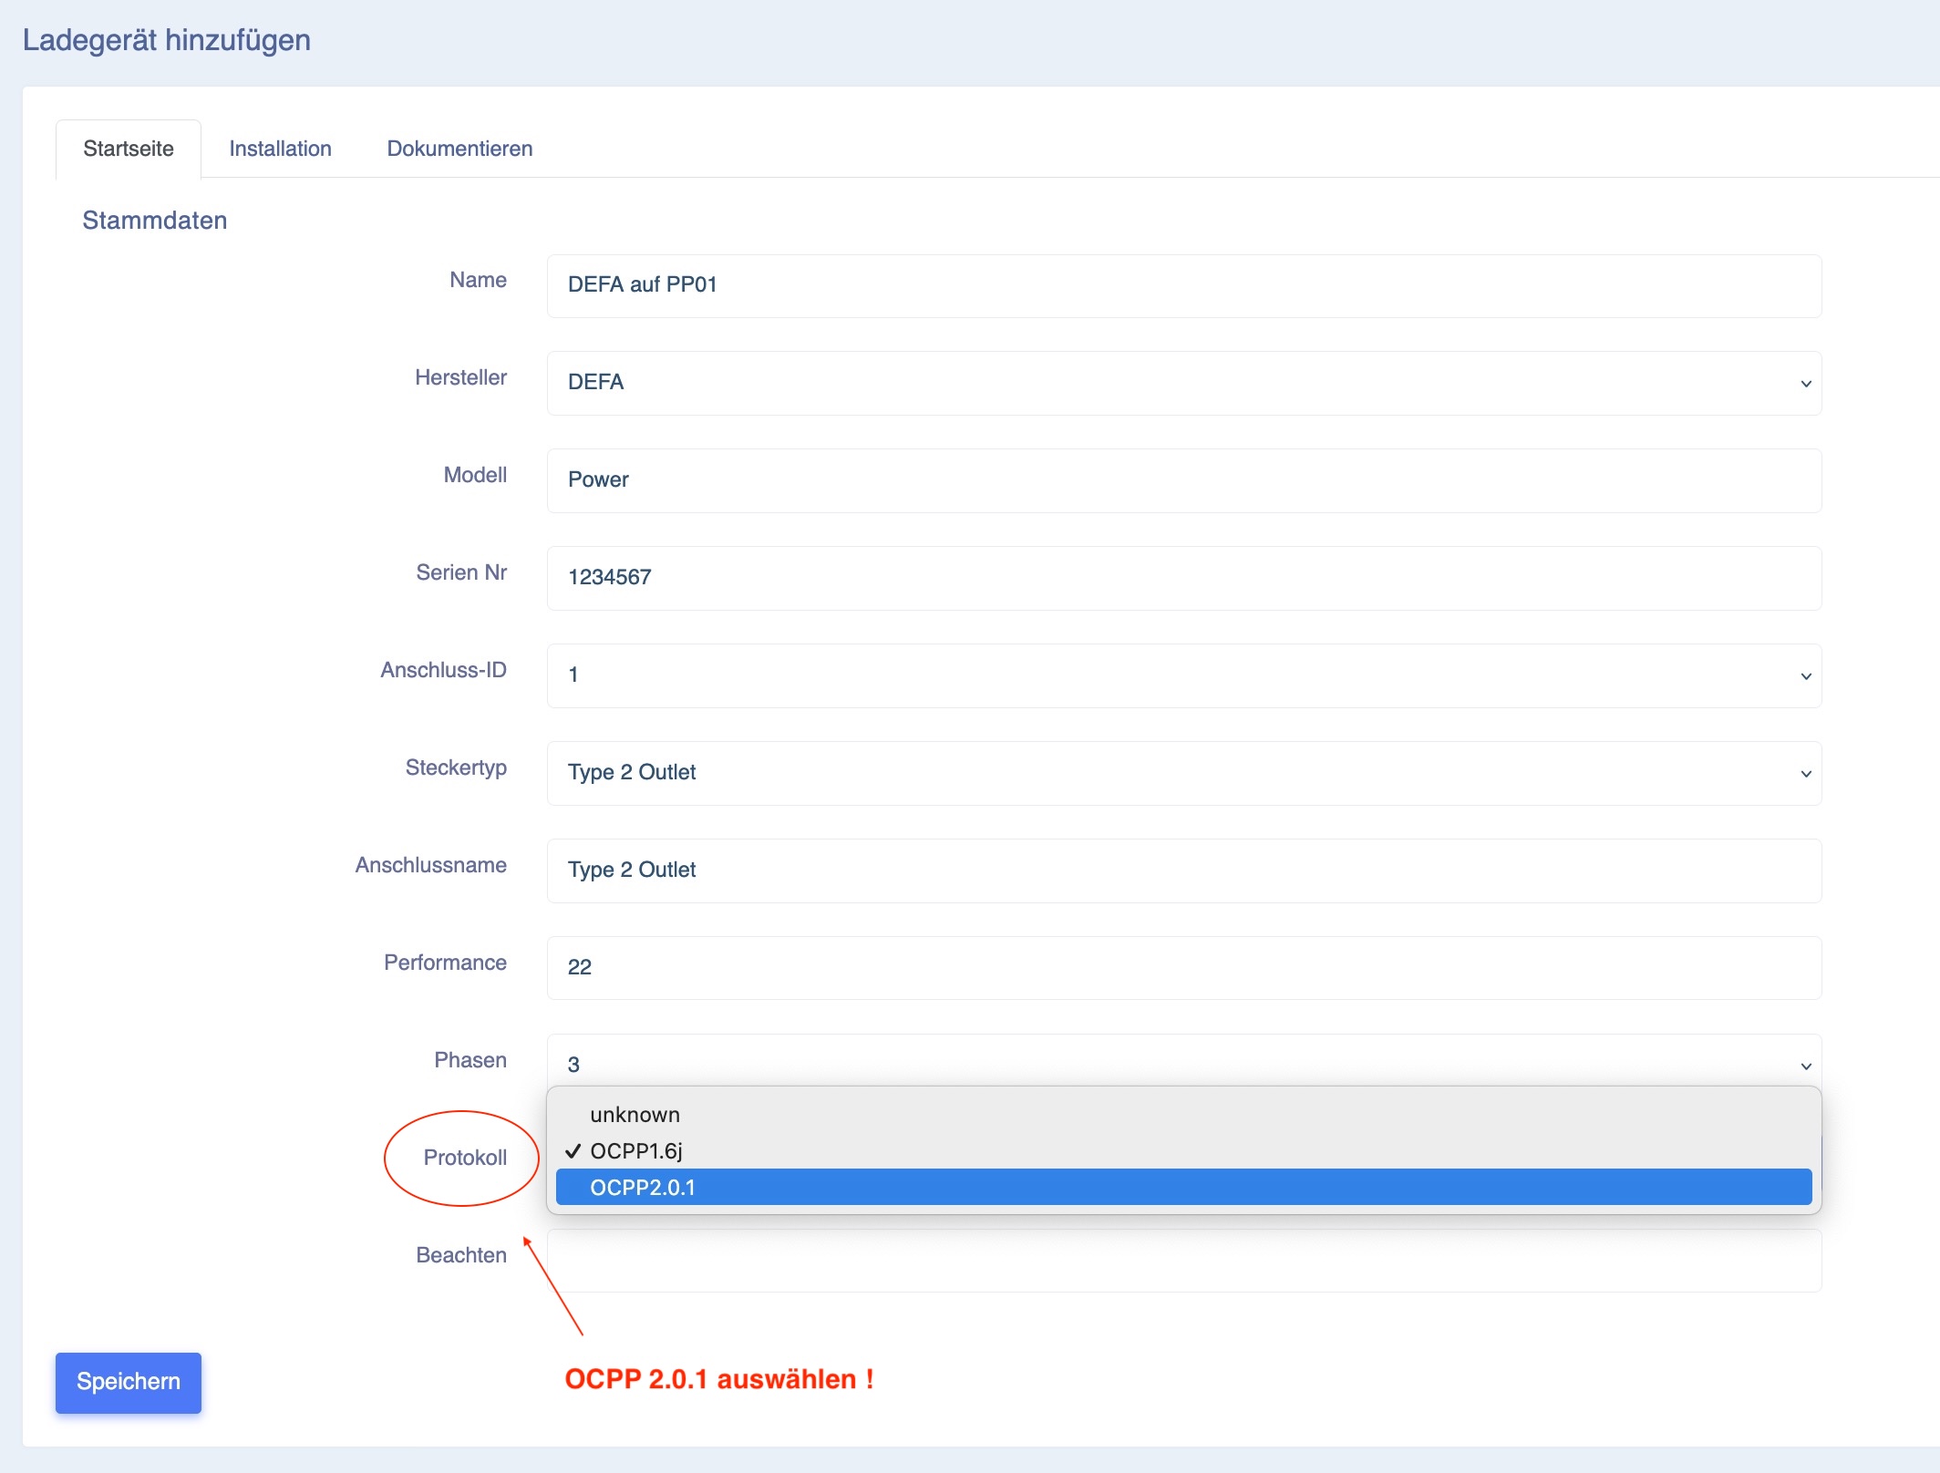The height and width of the screenshot is (1473, 1940).
Task: Open the Dokumentieren tab
Action: (x=459, y=149)
